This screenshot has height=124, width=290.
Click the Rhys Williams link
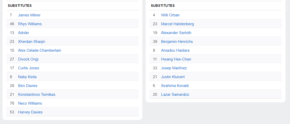[30, 24]
